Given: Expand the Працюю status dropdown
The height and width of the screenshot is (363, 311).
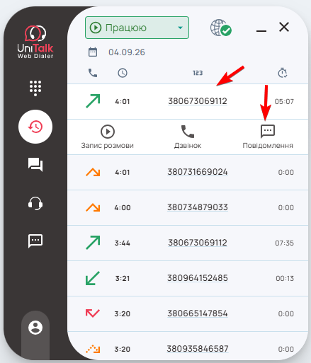Looking at the screenshot, I should pos(137,28).
